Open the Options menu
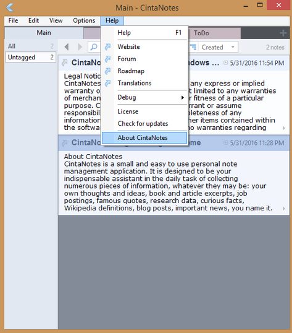Screen dimensions: 292x333 pos(84,20)
